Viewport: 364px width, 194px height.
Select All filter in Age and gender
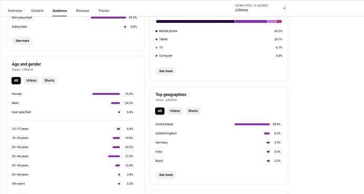click(x=16, y=81)
